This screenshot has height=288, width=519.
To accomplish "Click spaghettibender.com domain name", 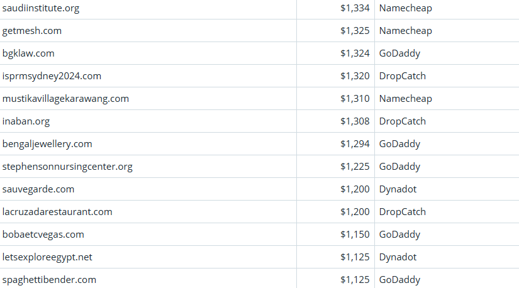I will pyautogui.click(x=49, y=280).
